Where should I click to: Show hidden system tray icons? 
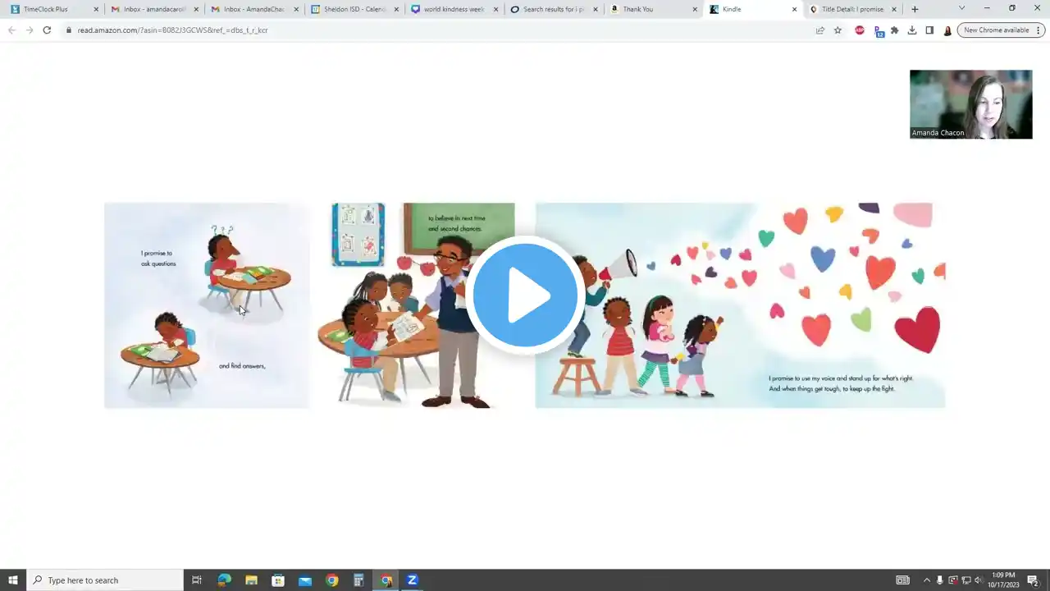coord(927,580)
